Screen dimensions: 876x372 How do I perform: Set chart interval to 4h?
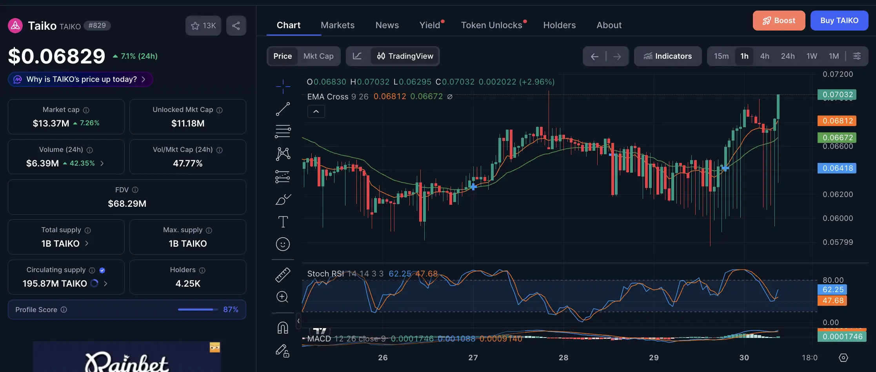point(765,56)
